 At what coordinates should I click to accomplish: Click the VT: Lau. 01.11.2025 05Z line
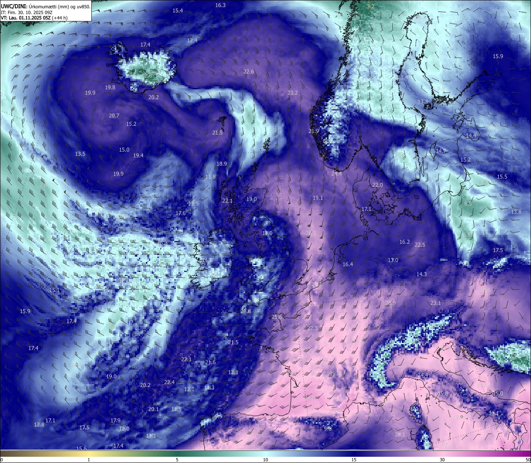click(26, 18)
